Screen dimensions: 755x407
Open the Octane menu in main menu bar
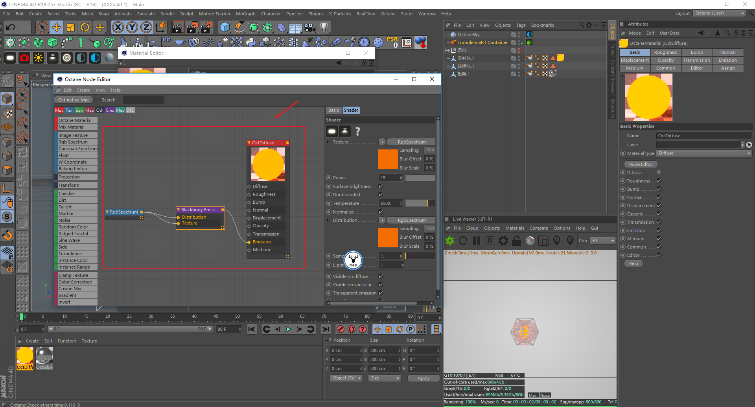coord(388,14)
